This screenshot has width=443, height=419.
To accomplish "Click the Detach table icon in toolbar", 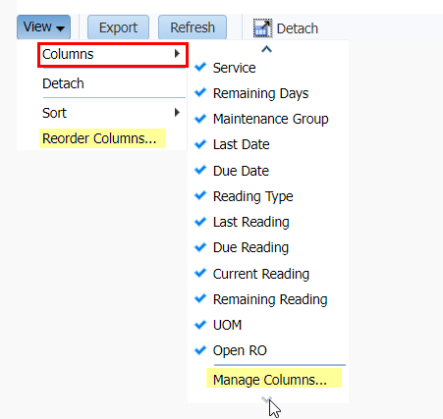I will coord(262,28).
